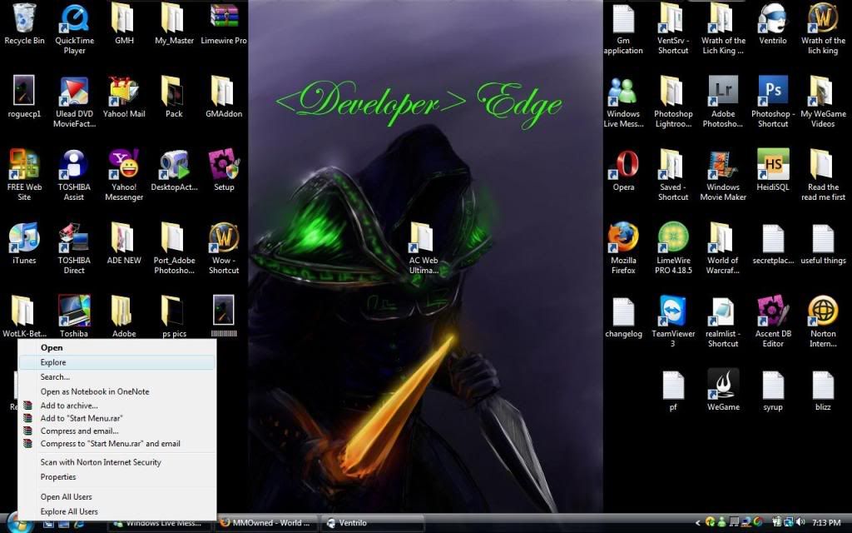Switch to Ventrilo taskbar window button
The width and height of the screenshot is (852, 533).
pyautogui.click(x=372, y=523)
